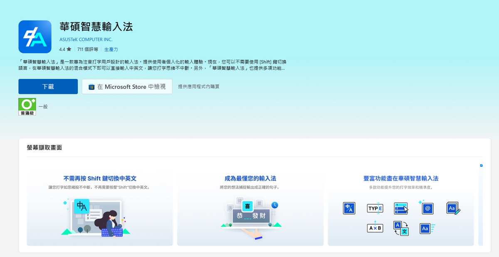The height and width of the screenshot is (257, 499).
Task: Click the Microsoft Store icon in the view button
Action: (x=91, y=87)
